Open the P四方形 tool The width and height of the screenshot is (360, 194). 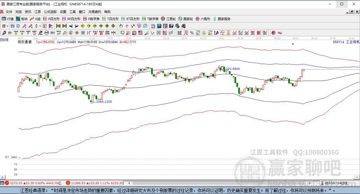point(51,19)
